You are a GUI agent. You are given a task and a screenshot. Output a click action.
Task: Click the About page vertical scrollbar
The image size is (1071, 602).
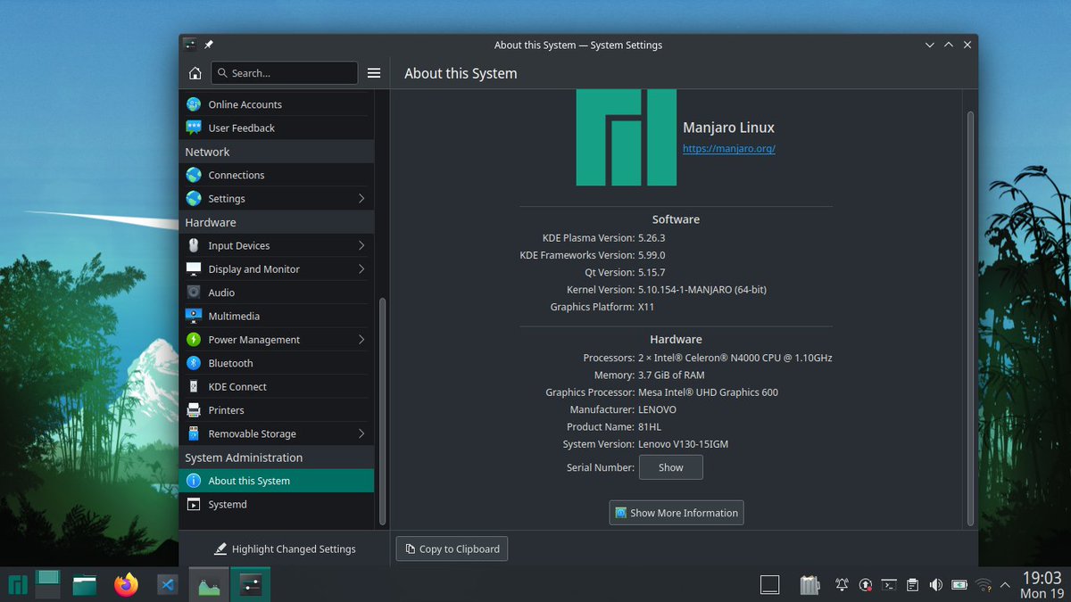coord(970,317)
